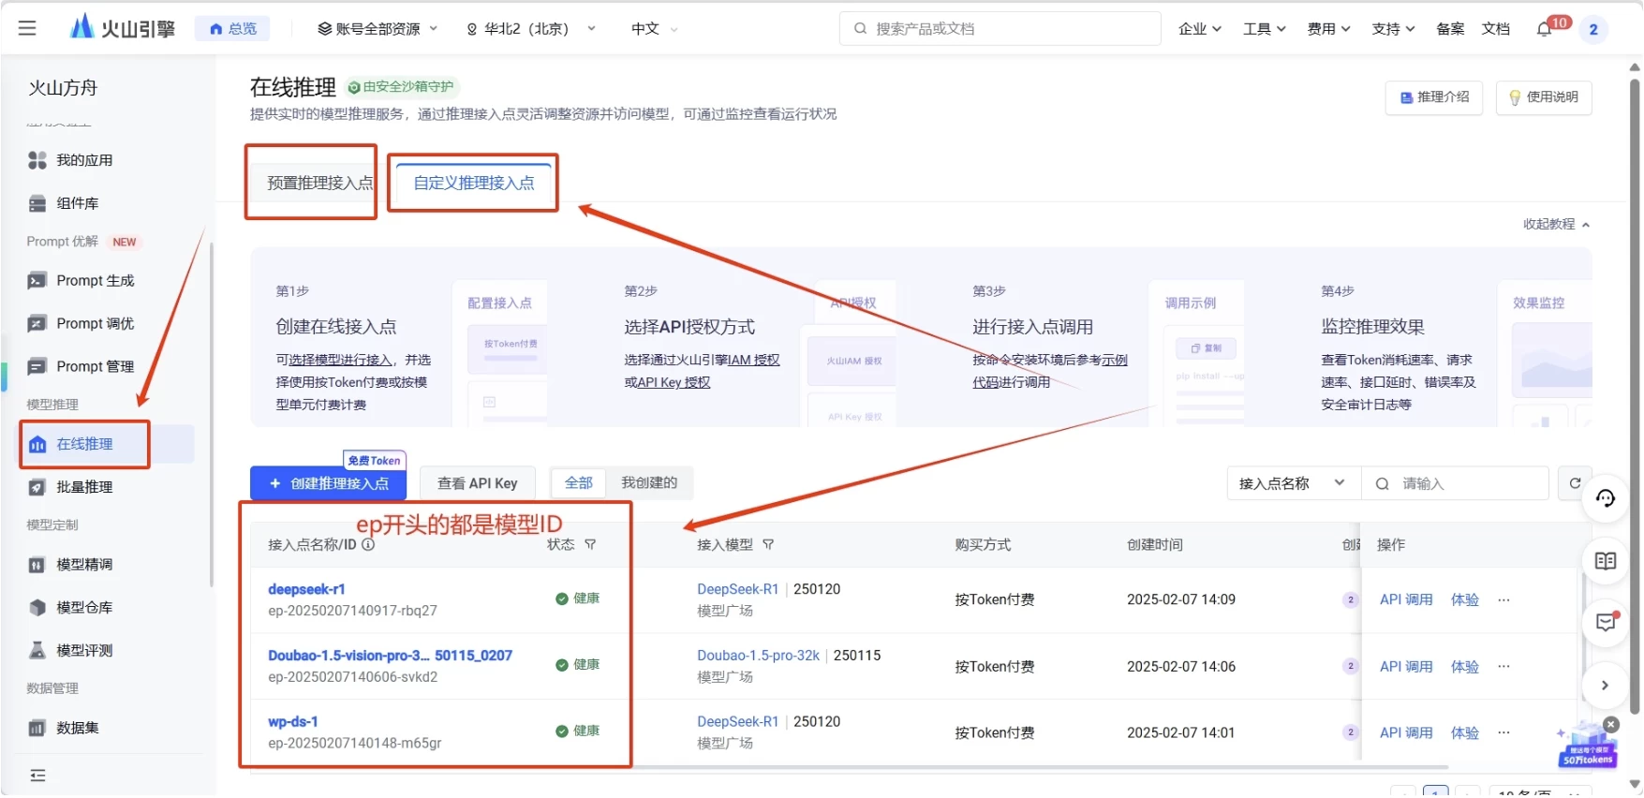Click the 创建推理接入点 button
1644x798 pixels.
click(329, 483)
